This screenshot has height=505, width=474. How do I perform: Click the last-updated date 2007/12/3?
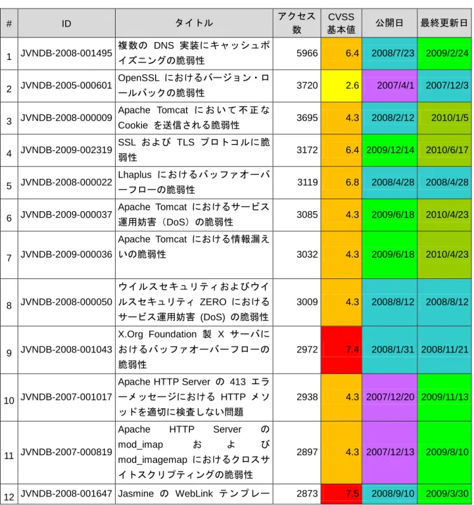click(x=444, y=85)
